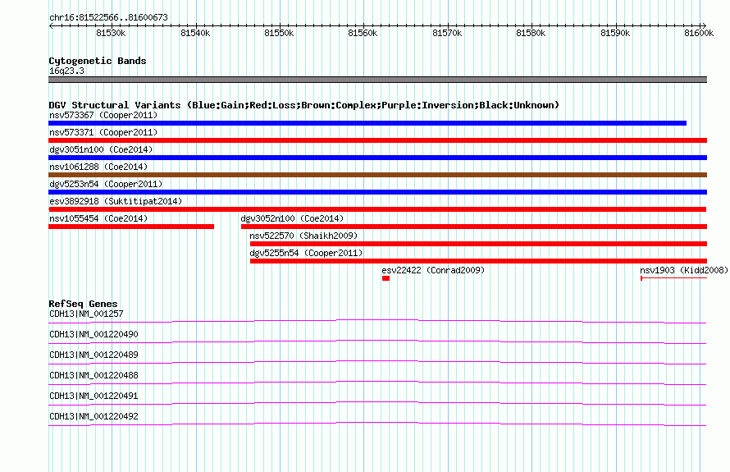
Task: Click the red loss bar of esv3892918
Action: (x=377, y=209)
